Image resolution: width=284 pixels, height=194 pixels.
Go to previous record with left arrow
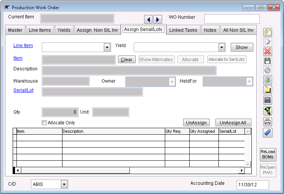coord(148,19)
